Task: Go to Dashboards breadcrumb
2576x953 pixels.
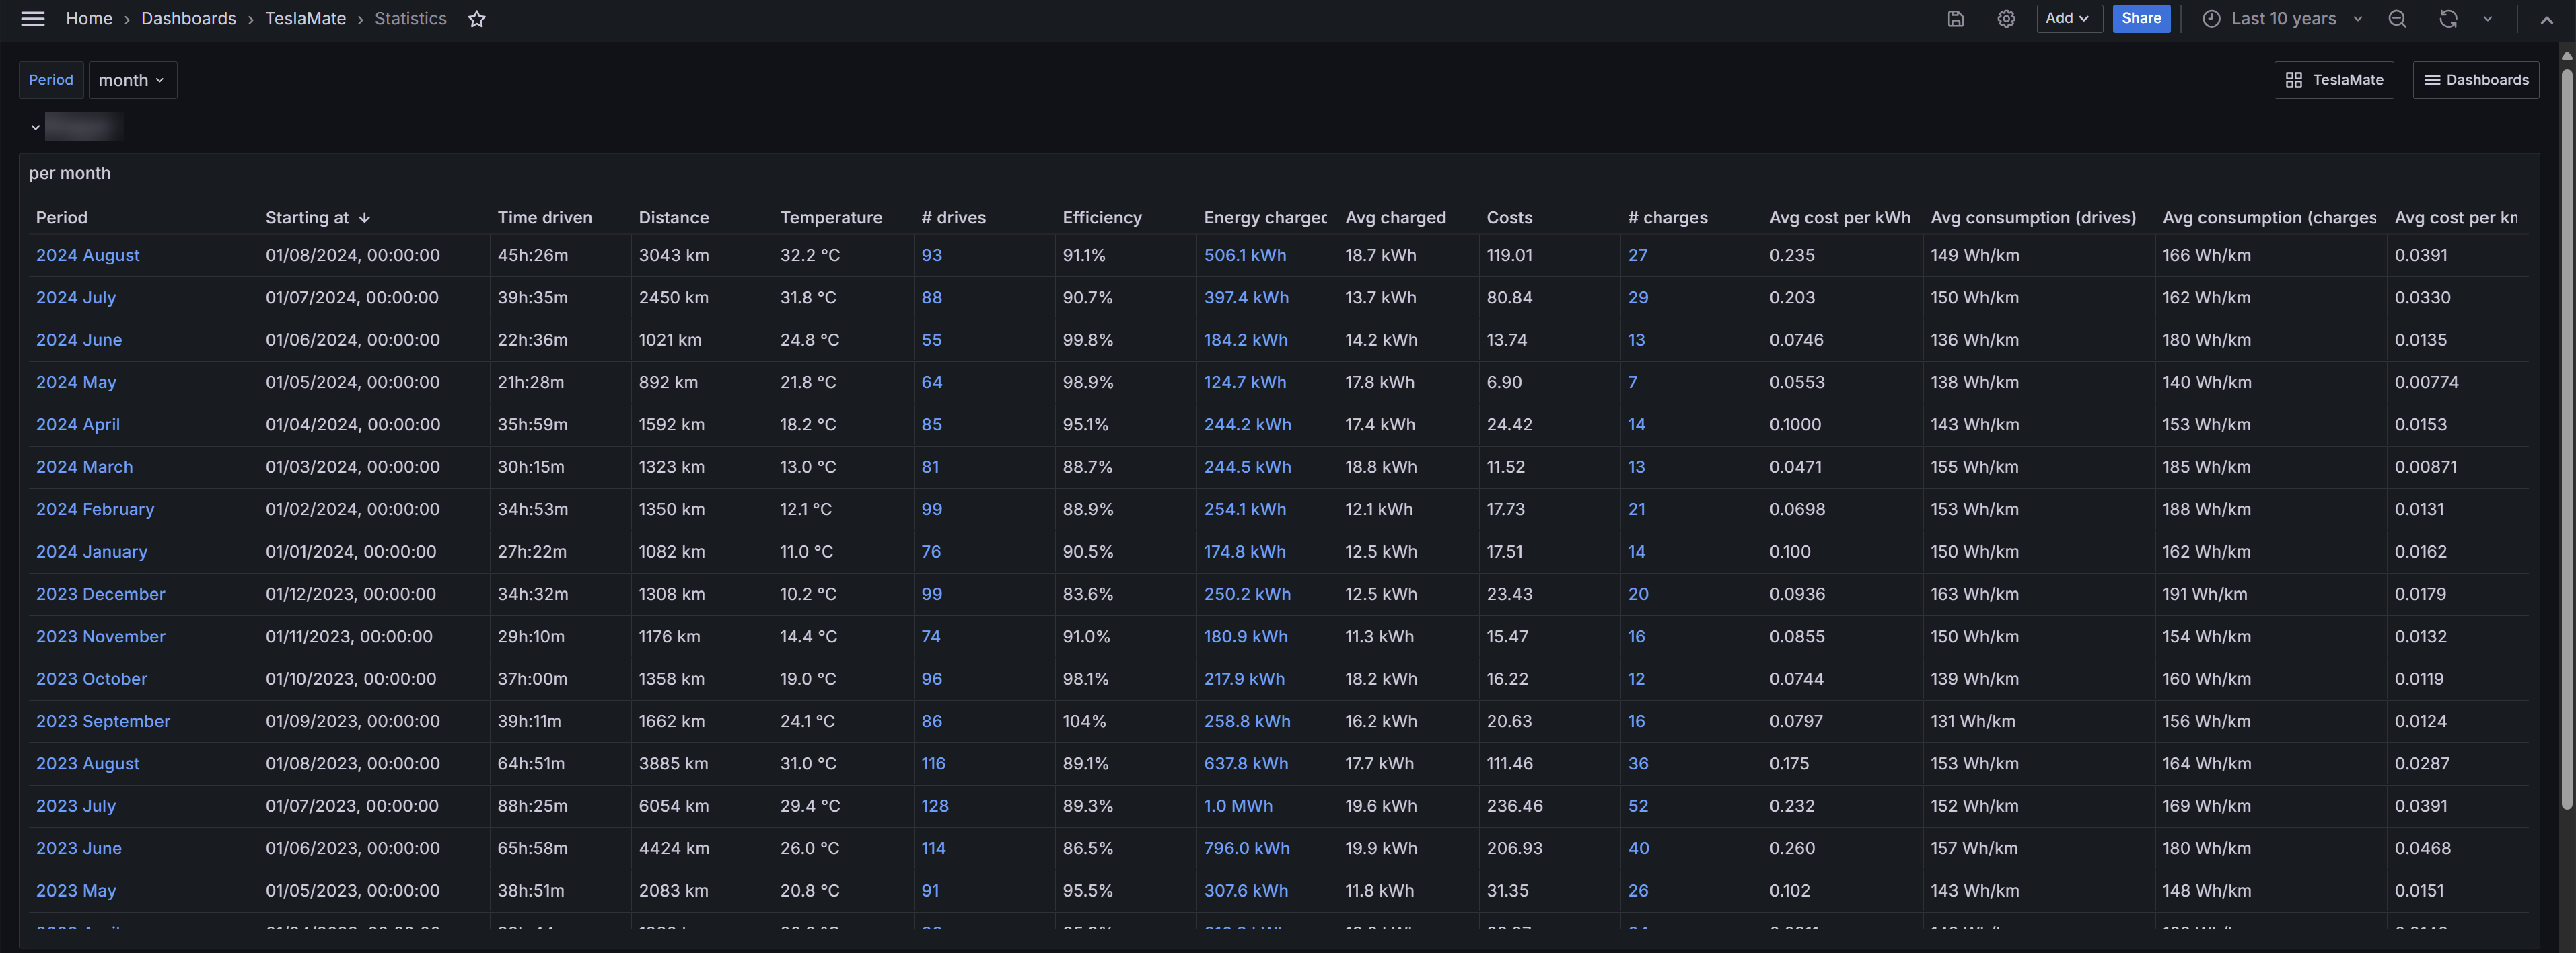Action: click(189, 19)
